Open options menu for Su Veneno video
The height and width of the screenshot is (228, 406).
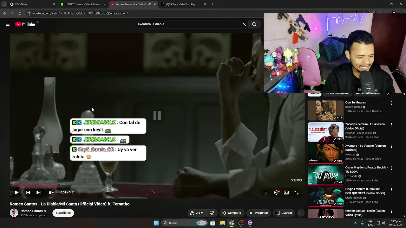(391, 146)
